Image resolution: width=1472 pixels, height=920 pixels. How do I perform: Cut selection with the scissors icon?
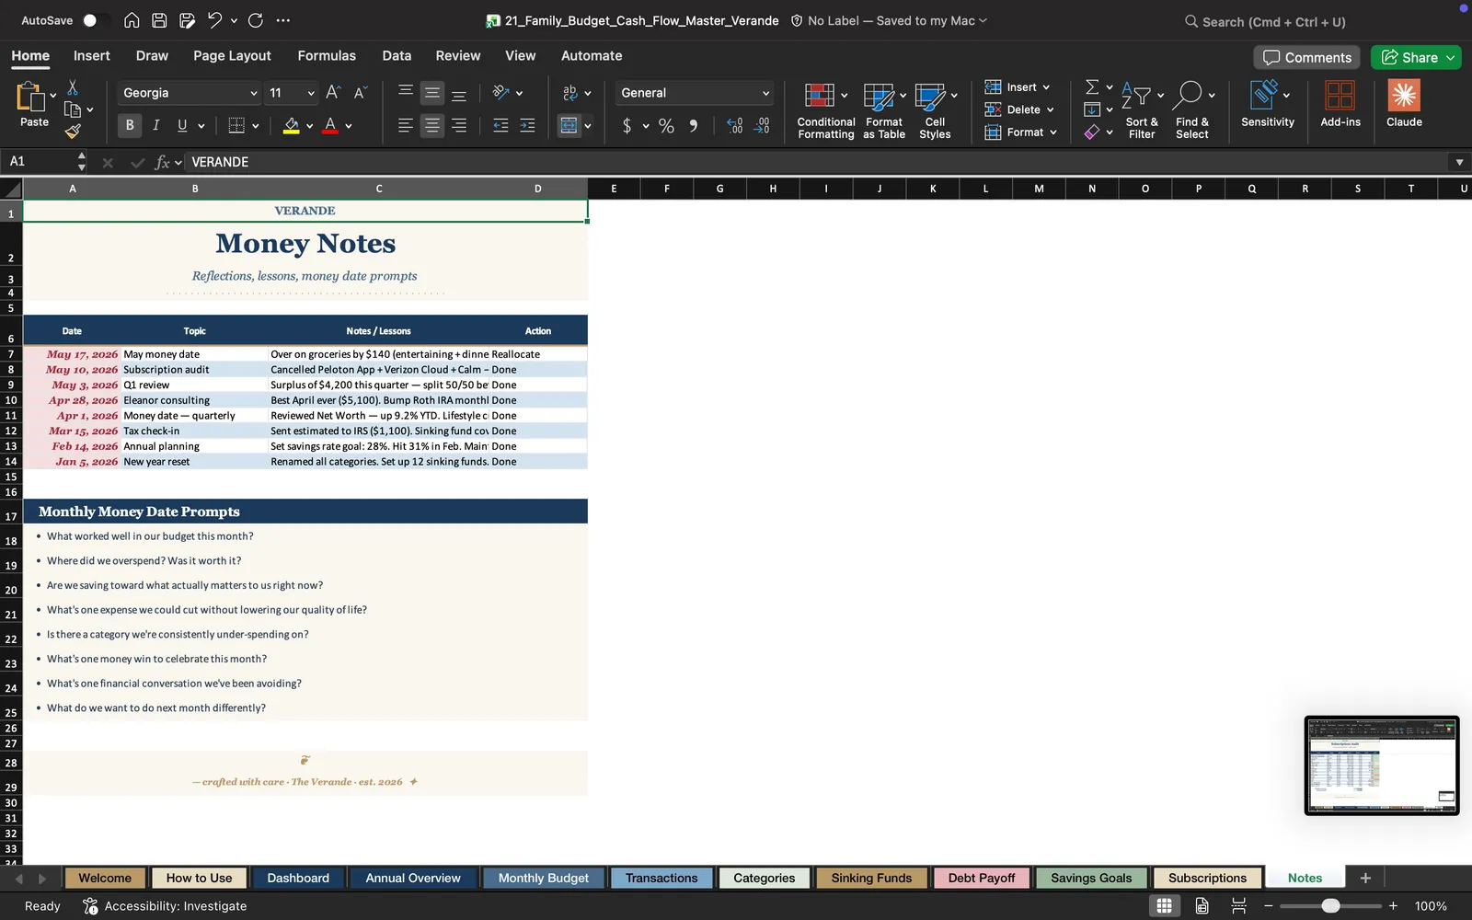point(73,87)
